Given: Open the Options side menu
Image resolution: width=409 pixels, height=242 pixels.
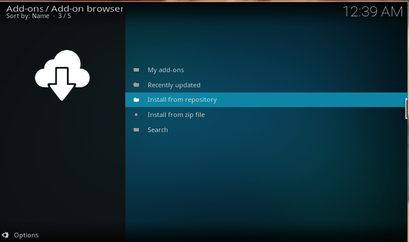Looking at the screenshot, I should tap(20, 235).
